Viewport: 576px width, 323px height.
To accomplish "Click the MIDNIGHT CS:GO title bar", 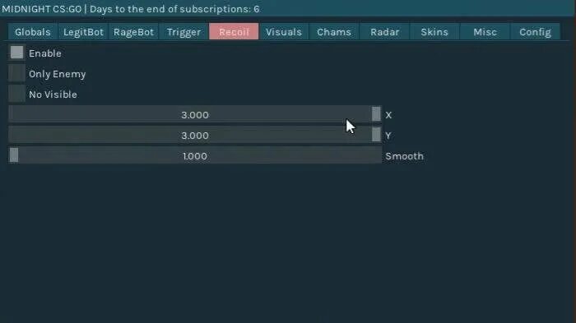I will click(x=287, y=8).
